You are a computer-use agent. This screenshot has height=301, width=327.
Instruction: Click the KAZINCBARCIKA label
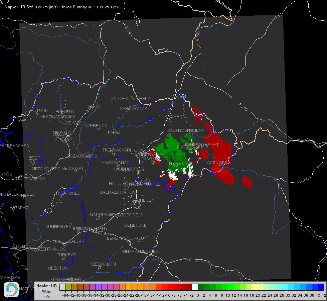pos(59,117)
